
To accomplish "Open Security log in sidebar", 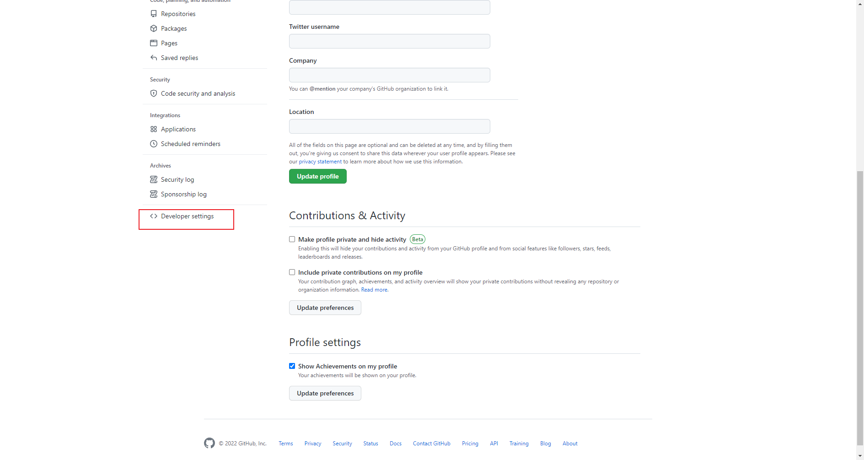I will click(177, 179).
